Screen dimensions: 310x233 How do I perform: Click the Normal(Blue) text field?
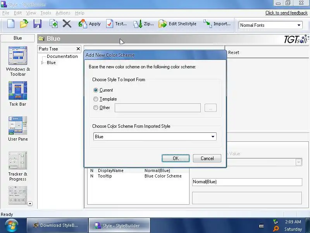pyautogui.click(x=247, y=182)
